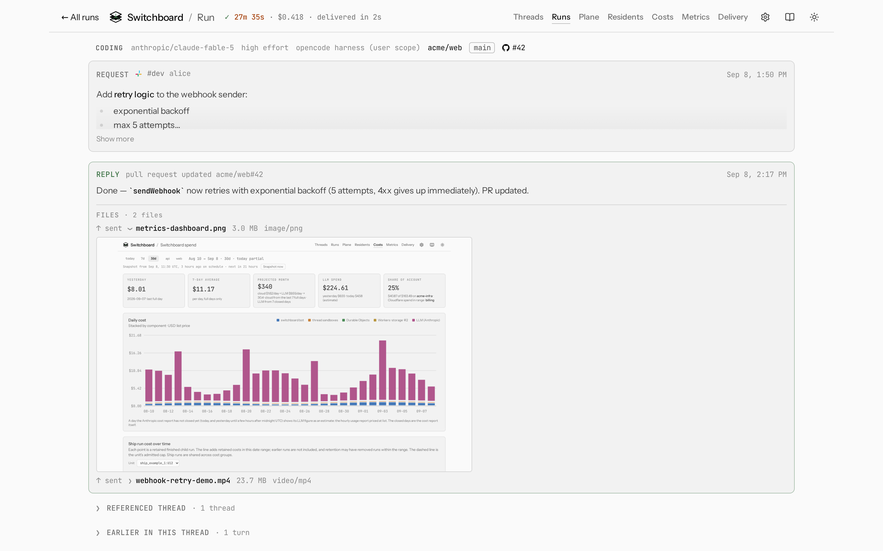Open the acme/web repository link
Image resolution: width=883 pixels, height=551 pixels.
click(x=445, y=48)
